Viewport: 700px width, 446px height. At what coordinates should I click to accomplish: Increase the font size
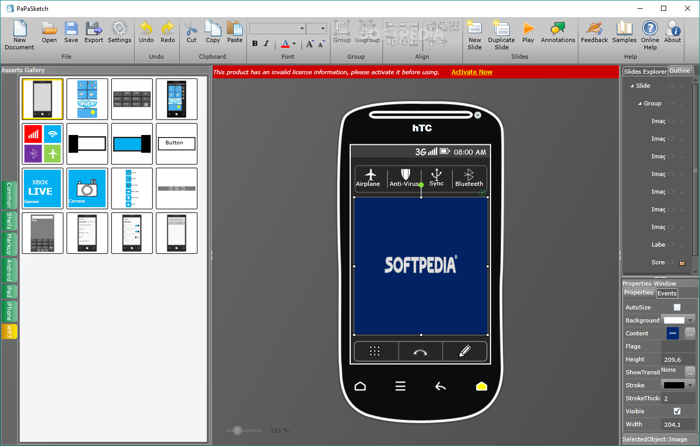coord(310,44)
